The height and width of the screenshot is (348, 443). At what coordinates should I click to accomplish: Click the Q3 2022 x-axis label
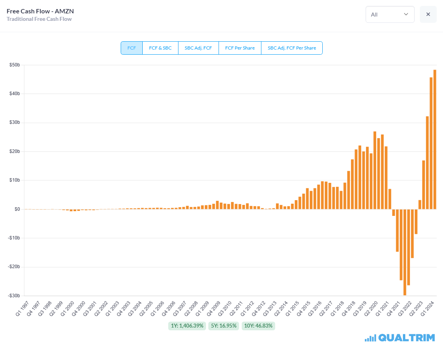point(405,309)
